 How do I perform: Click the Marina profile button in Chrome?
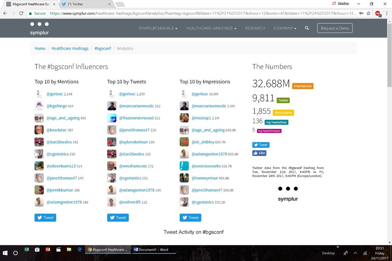coord(341,3)
